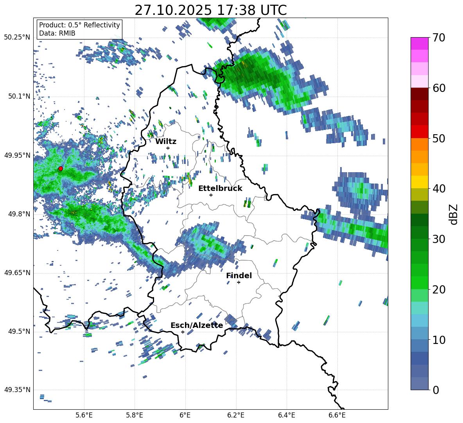Click the 49.8°N latitude label
The width and height of the screenshot is (463, 423).
pyautogui.click(x=19, y=214)
